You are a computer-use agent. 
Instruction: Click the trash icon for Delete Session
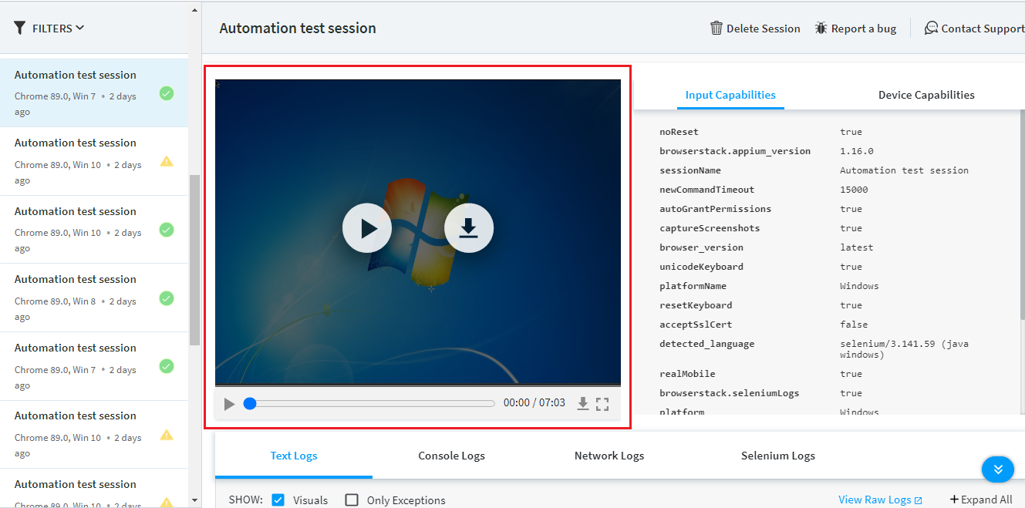(x=716, y=29)
